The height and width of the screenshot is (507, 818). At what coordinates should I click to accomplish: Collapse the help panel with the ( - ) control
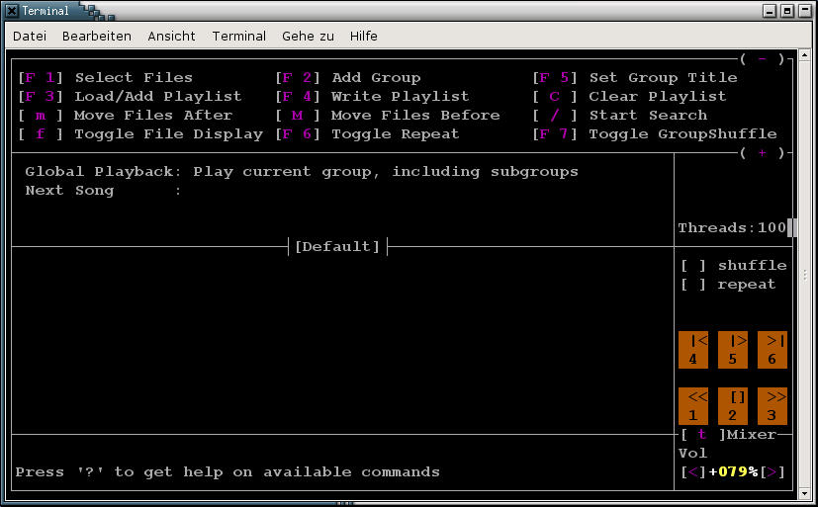pos(762,59)
